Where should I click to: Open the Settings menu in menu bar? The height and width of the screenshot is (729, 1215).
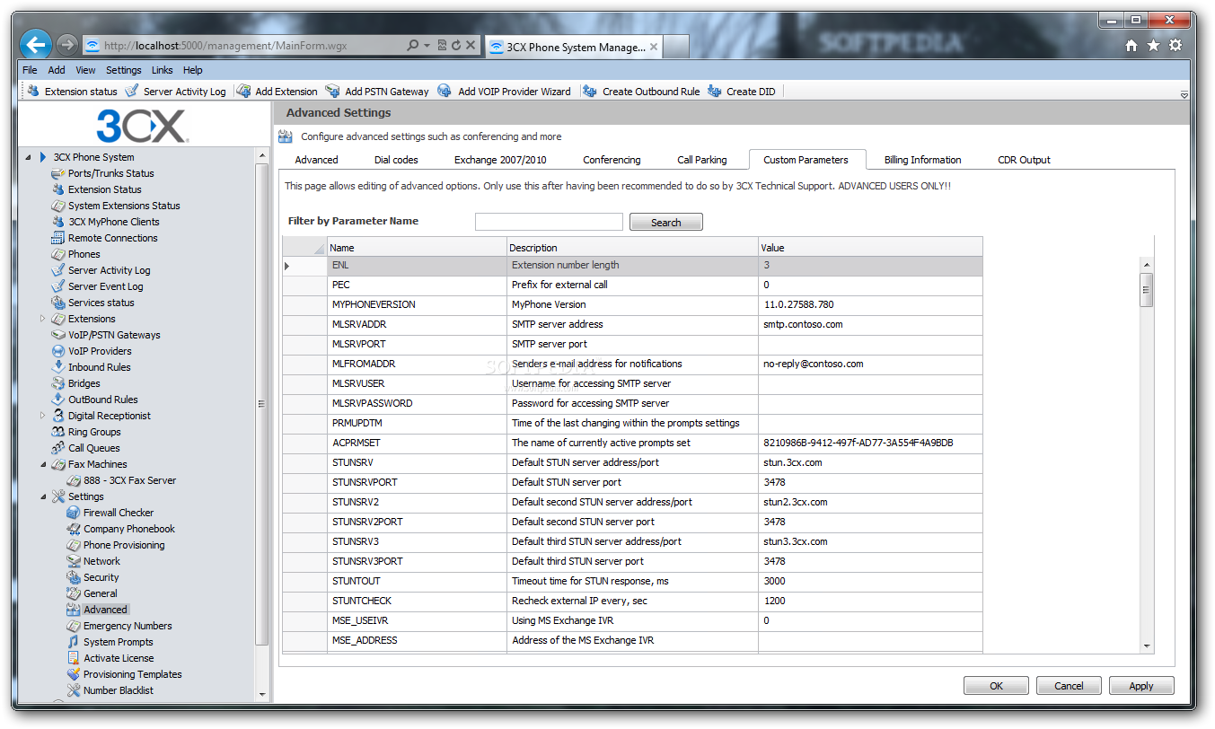(124, 70)
